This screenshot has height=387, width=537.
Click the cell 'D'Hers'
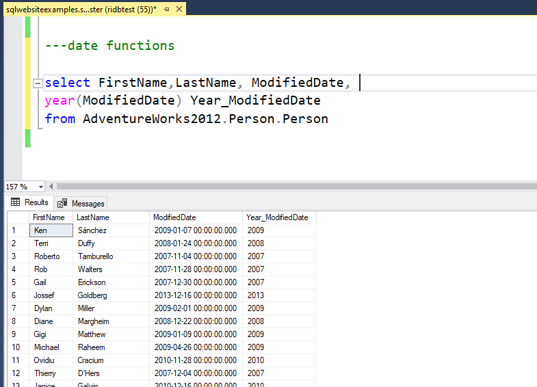pos(112,373)
